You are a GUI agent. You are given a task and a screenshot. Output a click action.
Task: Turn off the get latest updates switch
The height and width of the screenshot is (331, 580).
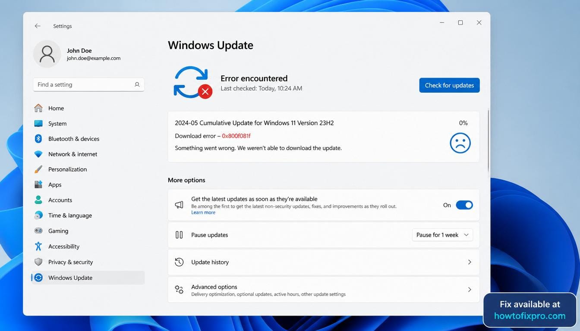tap(464, 205)
